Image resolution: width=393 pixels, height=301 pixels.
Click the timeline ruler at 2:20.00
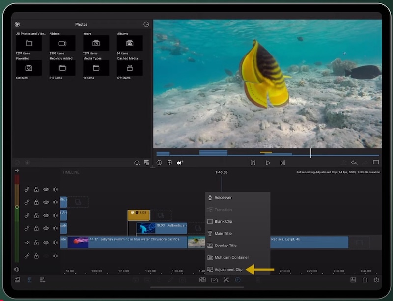[312, 271]
